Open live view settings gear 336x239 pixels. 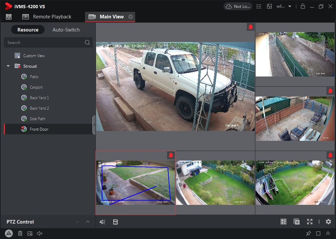click(328, 222)
